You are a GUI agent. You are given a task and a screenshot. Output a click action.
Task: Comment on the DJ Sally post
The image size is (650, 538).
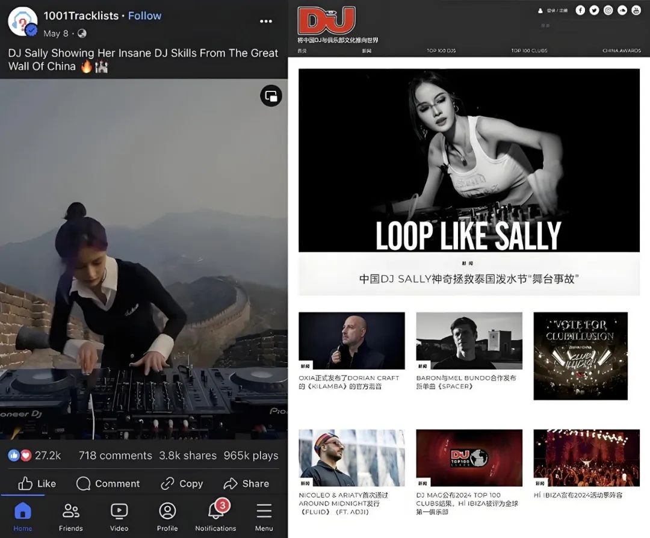108,483
